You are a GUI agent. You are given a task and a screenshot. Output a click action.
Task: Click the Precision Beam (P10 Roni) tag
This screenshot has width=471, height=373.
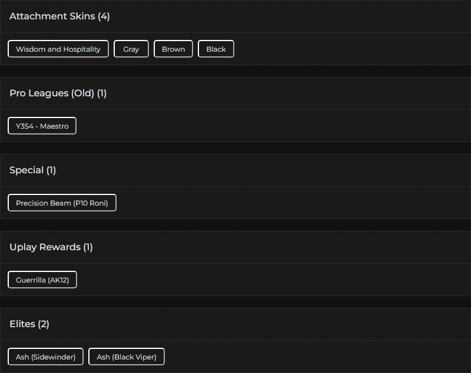pyautogui.click(x=62, y=203)
